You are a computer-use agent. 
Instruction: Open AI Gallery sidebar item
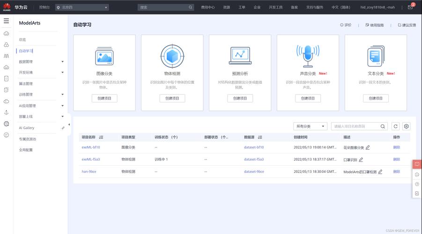coord(27,128)
